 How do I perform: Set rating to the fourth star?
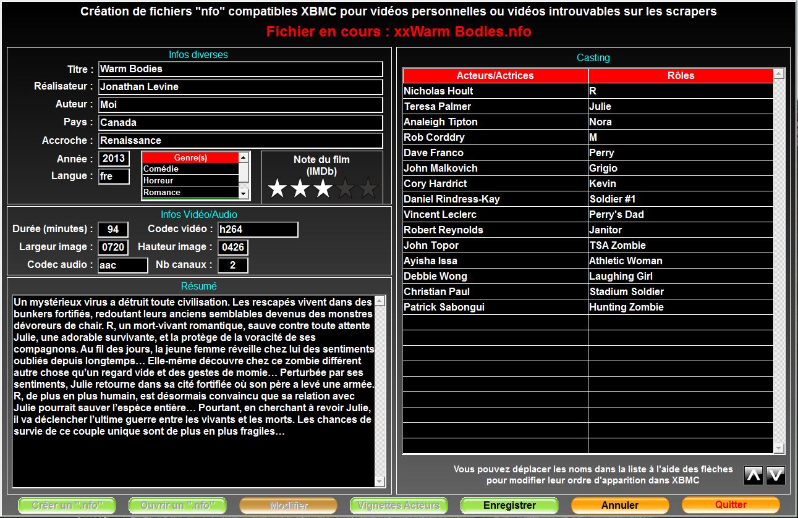pos(346,188)
